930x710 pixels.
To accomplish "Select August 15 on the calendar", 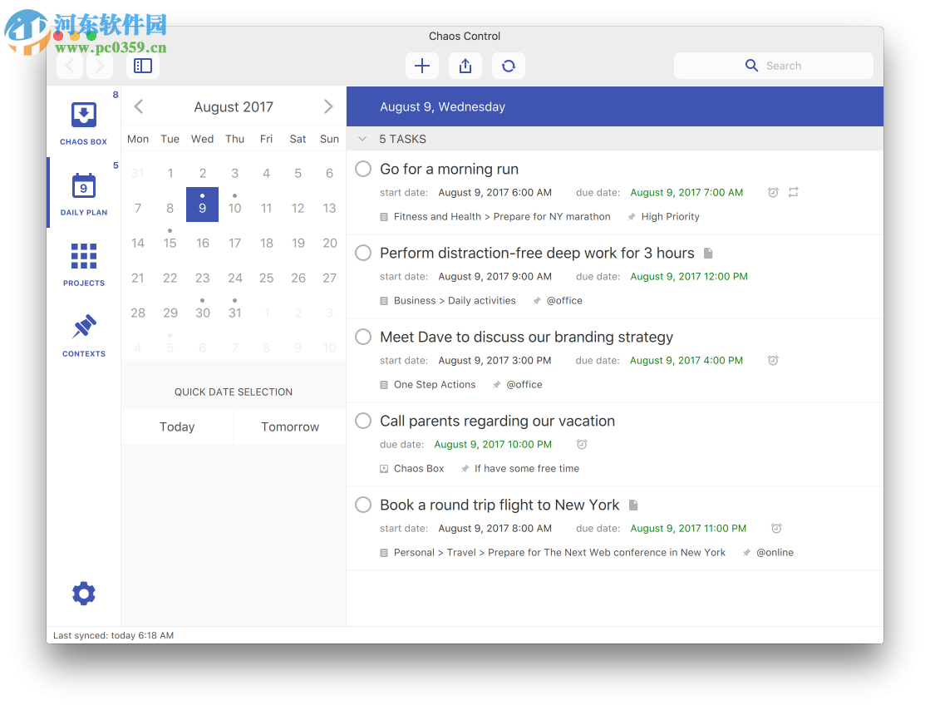I will coord(170,242).
